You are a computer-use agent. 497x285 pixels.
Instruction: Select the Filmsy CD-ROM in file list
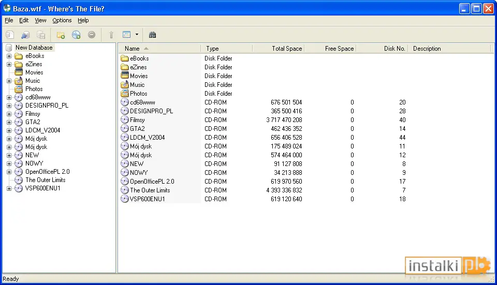point(137,120)
